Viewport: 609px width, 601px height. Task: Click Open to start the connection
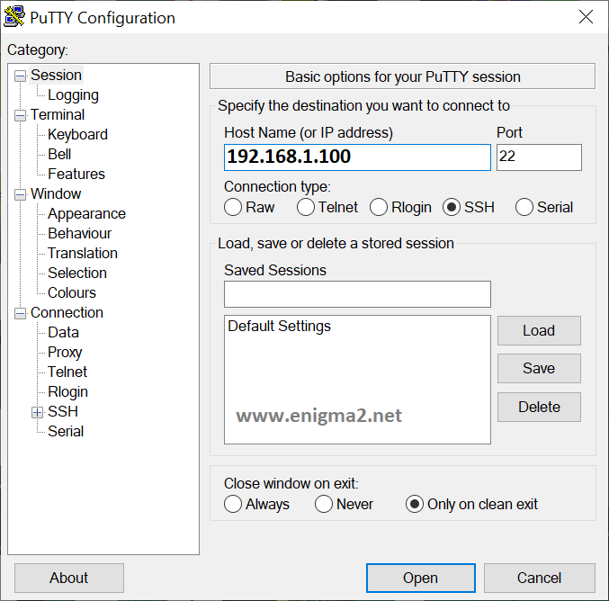click(x=421, y=578)
